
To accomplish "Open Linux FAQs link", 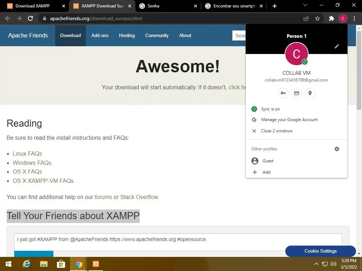I will pyautogui.click(x=27, y=153).
